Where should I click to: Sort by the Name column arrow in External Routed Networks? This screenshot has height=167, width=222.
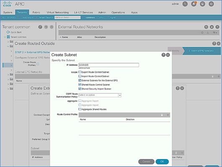[x=61, y=37]
